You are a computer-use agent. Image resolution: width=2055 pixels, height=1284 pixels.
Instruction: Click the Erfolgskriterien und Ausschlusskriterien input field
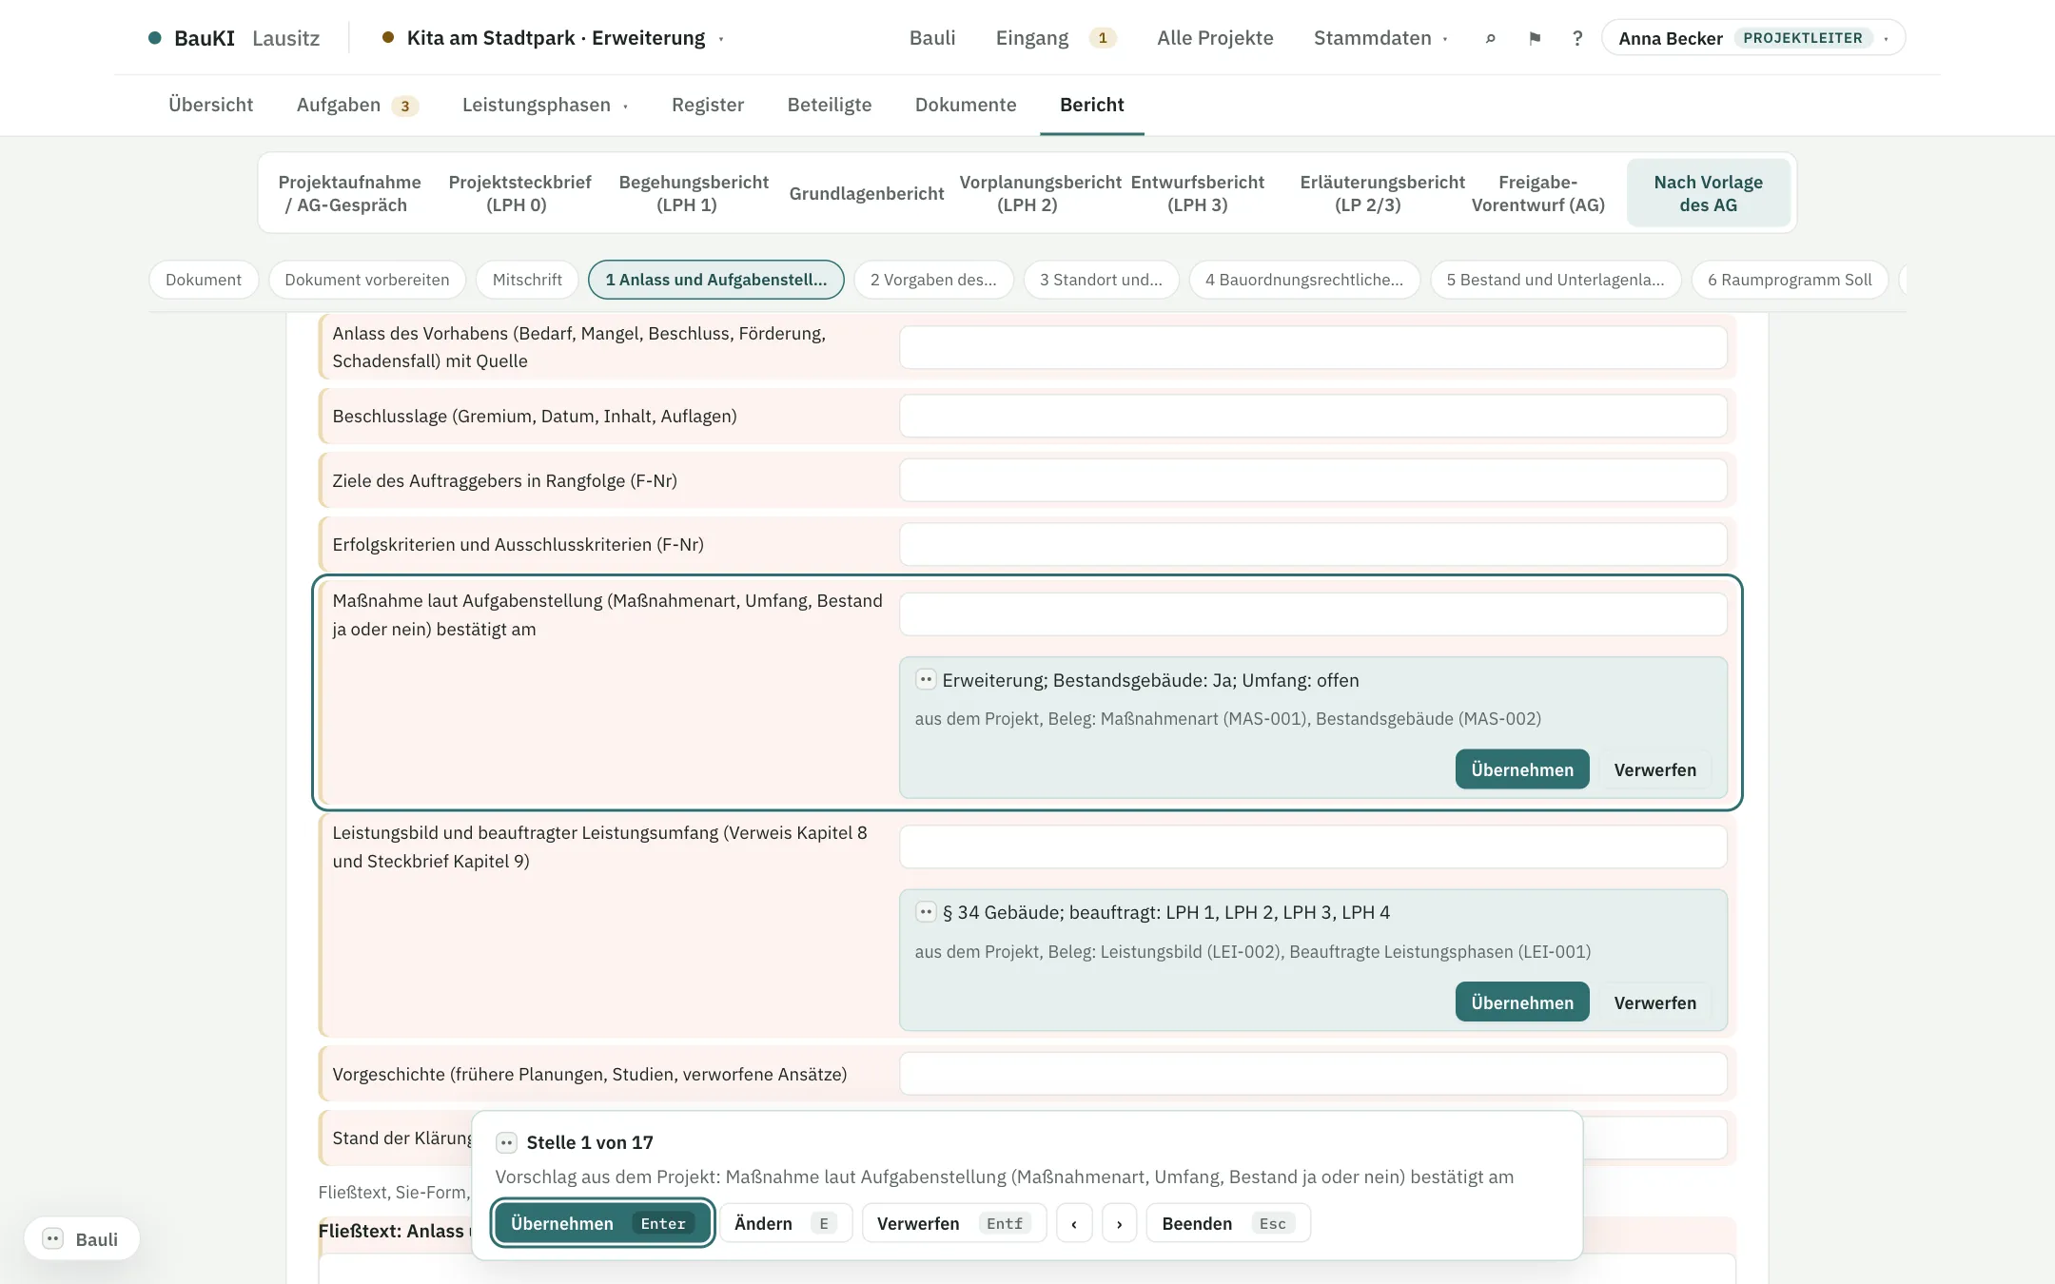[1313, 544]
